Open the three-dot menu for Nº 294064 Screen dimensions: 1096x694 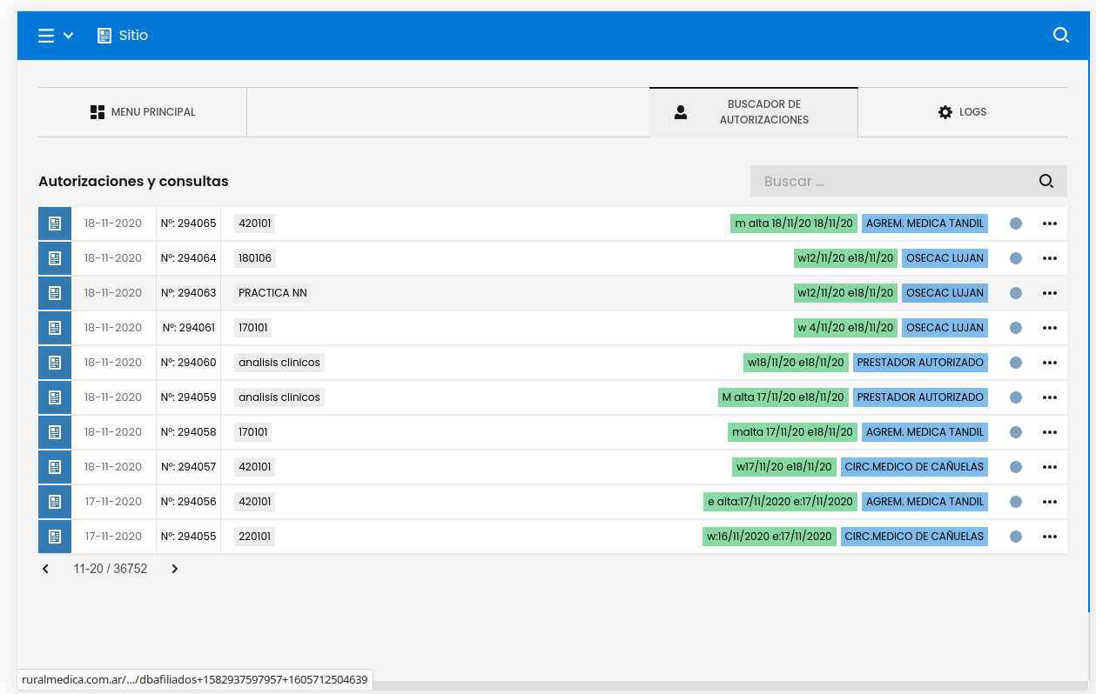coord(1050,258)
